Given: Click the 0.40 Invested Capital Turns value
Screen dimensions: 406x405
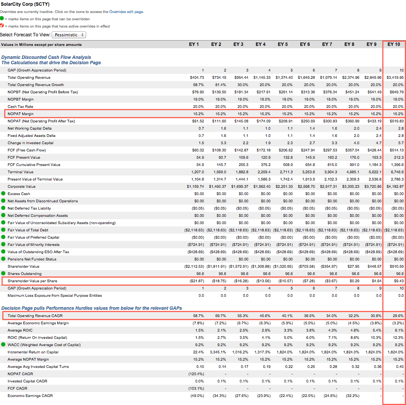Looking at the screenshot, I should click(x=400, y=366).
